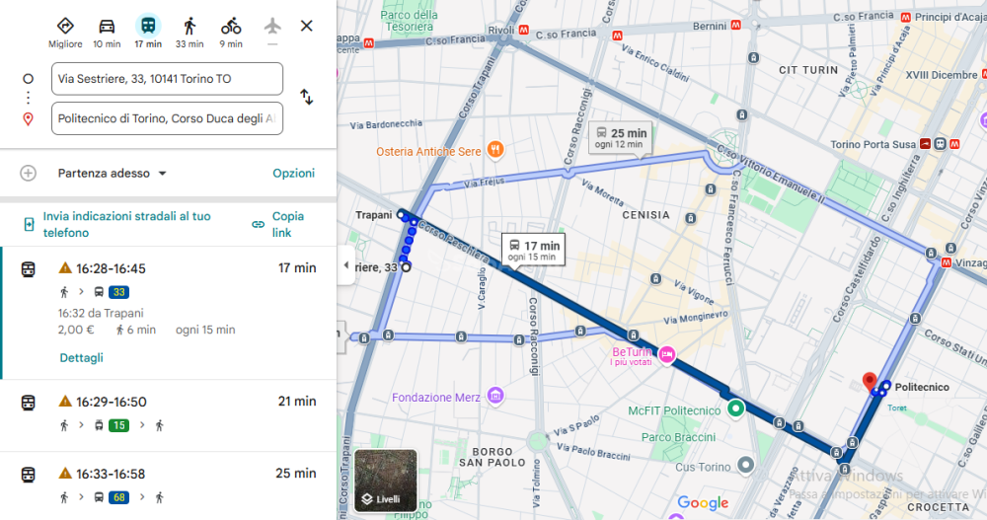Viewport: 987px width, 520px height.
Task: Click the Bernini metro station icon
Action: [x=736, y=26]
